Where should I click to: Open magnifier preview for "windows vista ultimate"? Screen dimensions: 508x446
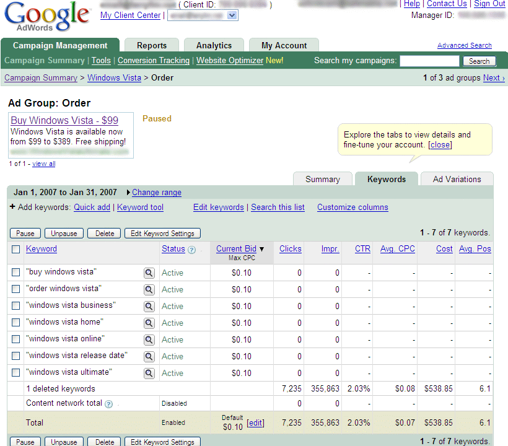149,373
